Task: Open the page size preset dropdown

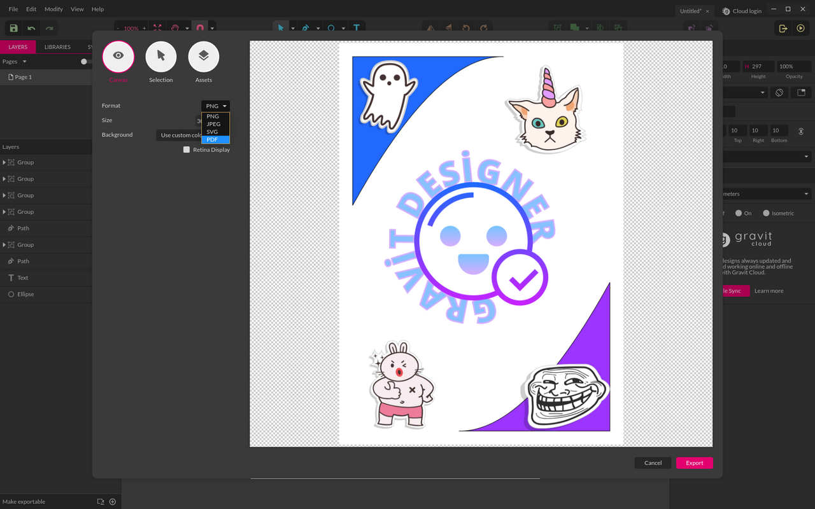Action: point(745,92)
